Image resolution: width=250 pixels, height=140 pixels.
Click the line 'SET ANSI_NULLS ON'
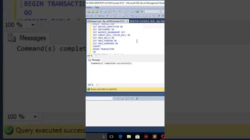tap(104, 38)
